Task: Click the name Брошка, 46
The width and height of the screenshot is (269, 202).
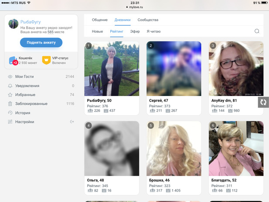Action: point(160,180)
